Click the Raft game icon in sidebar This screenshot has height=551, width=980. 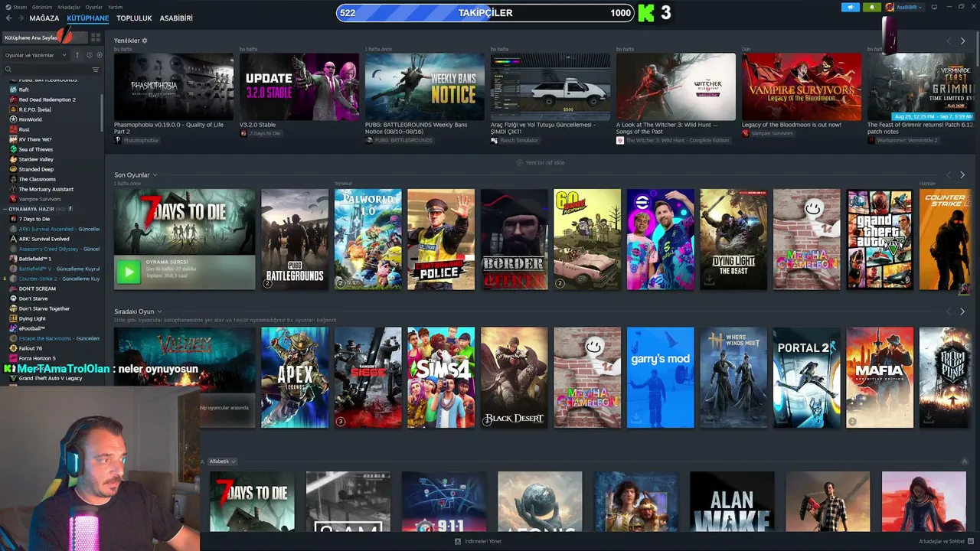[13, 90]
